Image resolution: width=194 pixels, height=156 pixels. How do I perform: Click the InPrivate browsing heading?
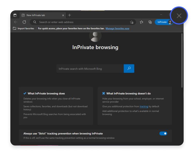(95, 47)
